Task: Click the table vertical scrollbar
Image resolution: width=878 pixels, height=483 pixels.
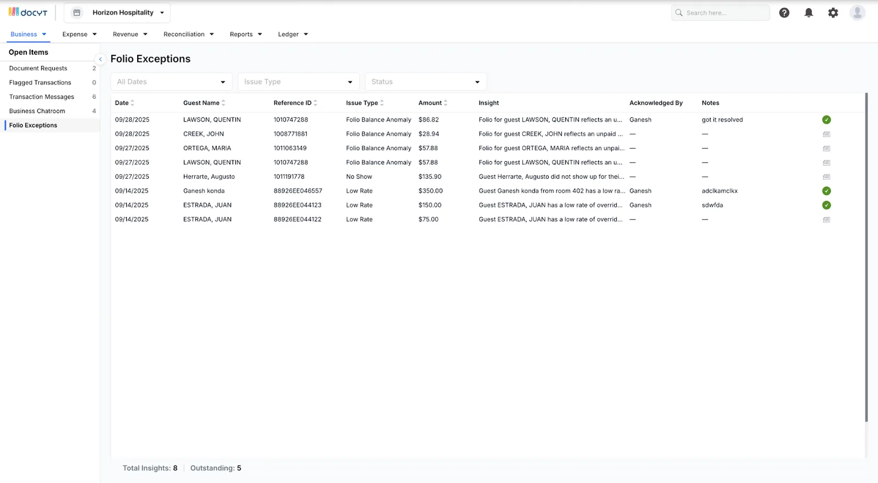Action: tap(866, 258)
